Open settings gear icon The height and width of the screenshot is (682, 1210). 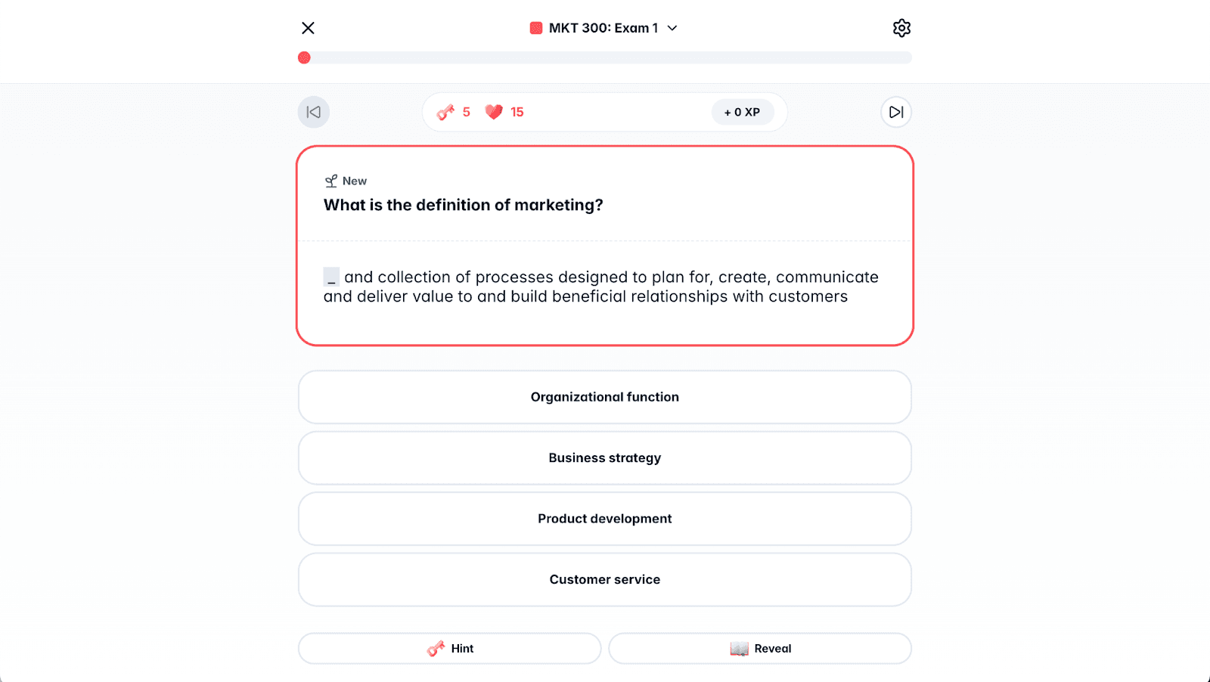901,28
